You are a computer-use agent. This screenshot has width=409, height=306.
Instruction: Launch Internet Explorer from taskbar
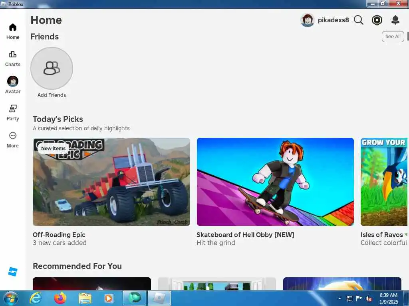click(x=35, y=298)
